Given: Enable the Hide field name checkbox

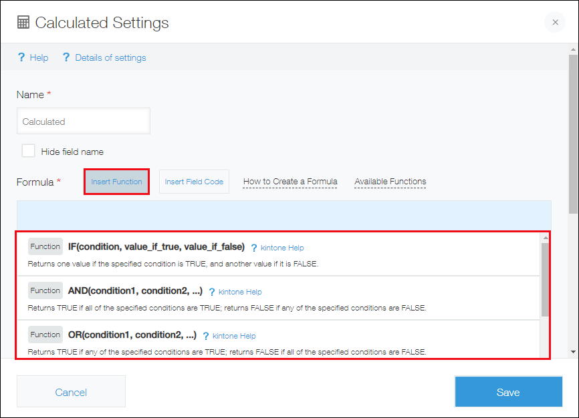Looking at the screenshot, I should (x=27, y=151).
